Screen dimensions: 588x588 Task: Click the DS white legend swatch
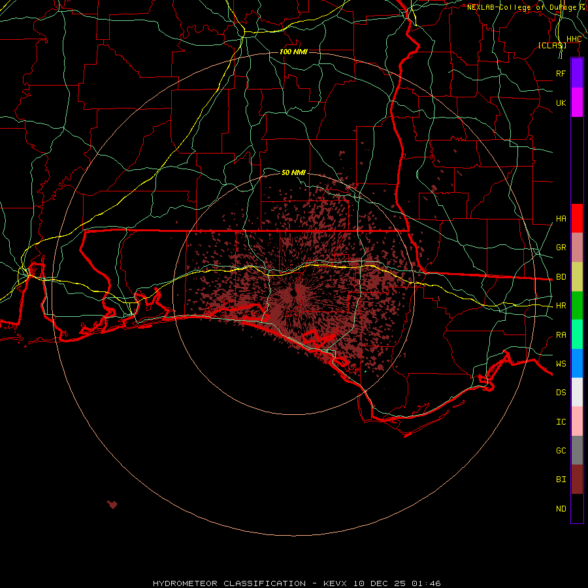click(x=577, y=392)
